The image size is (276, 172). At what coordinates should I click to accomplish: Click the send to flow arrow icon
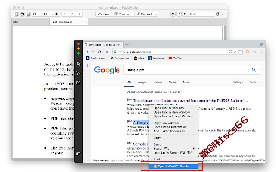pos(235,52)
